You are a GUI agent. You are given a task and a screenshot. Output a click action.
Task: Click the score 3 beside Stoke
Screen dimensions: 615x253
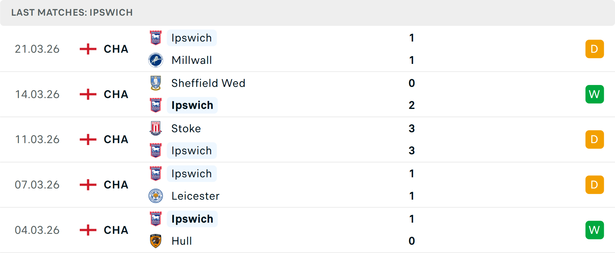click(412, 128)
